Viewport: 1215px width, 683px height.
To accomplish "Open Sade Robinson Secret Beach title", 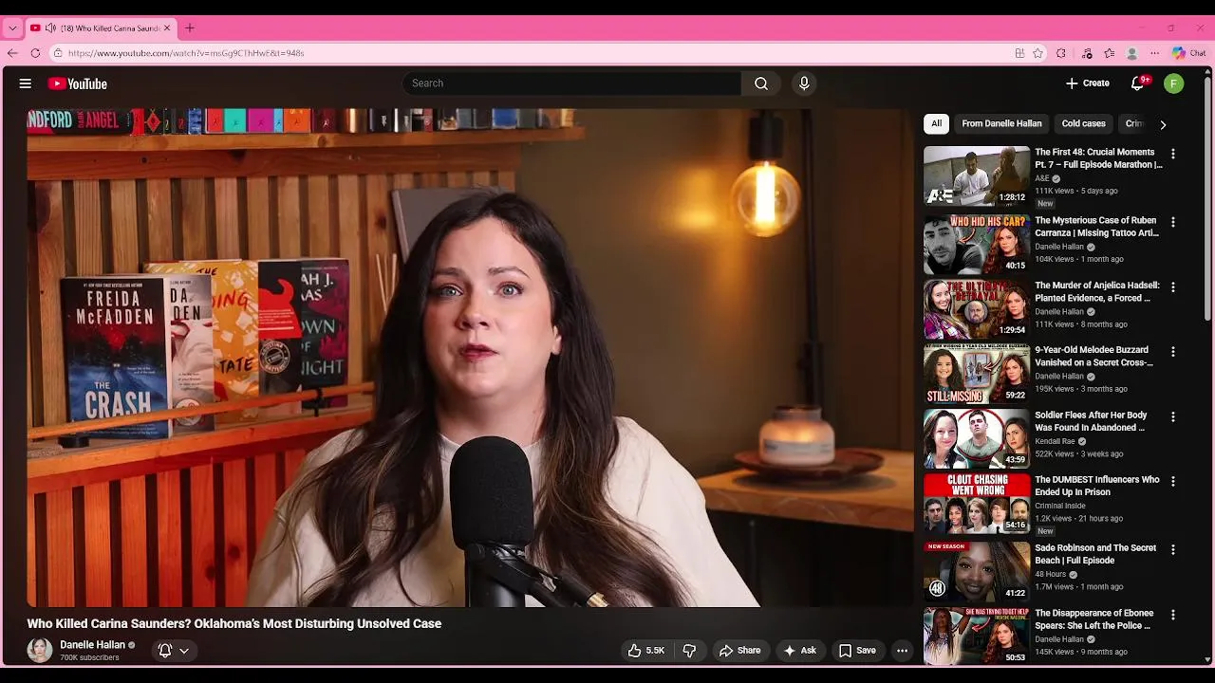I will (1095, 554).
